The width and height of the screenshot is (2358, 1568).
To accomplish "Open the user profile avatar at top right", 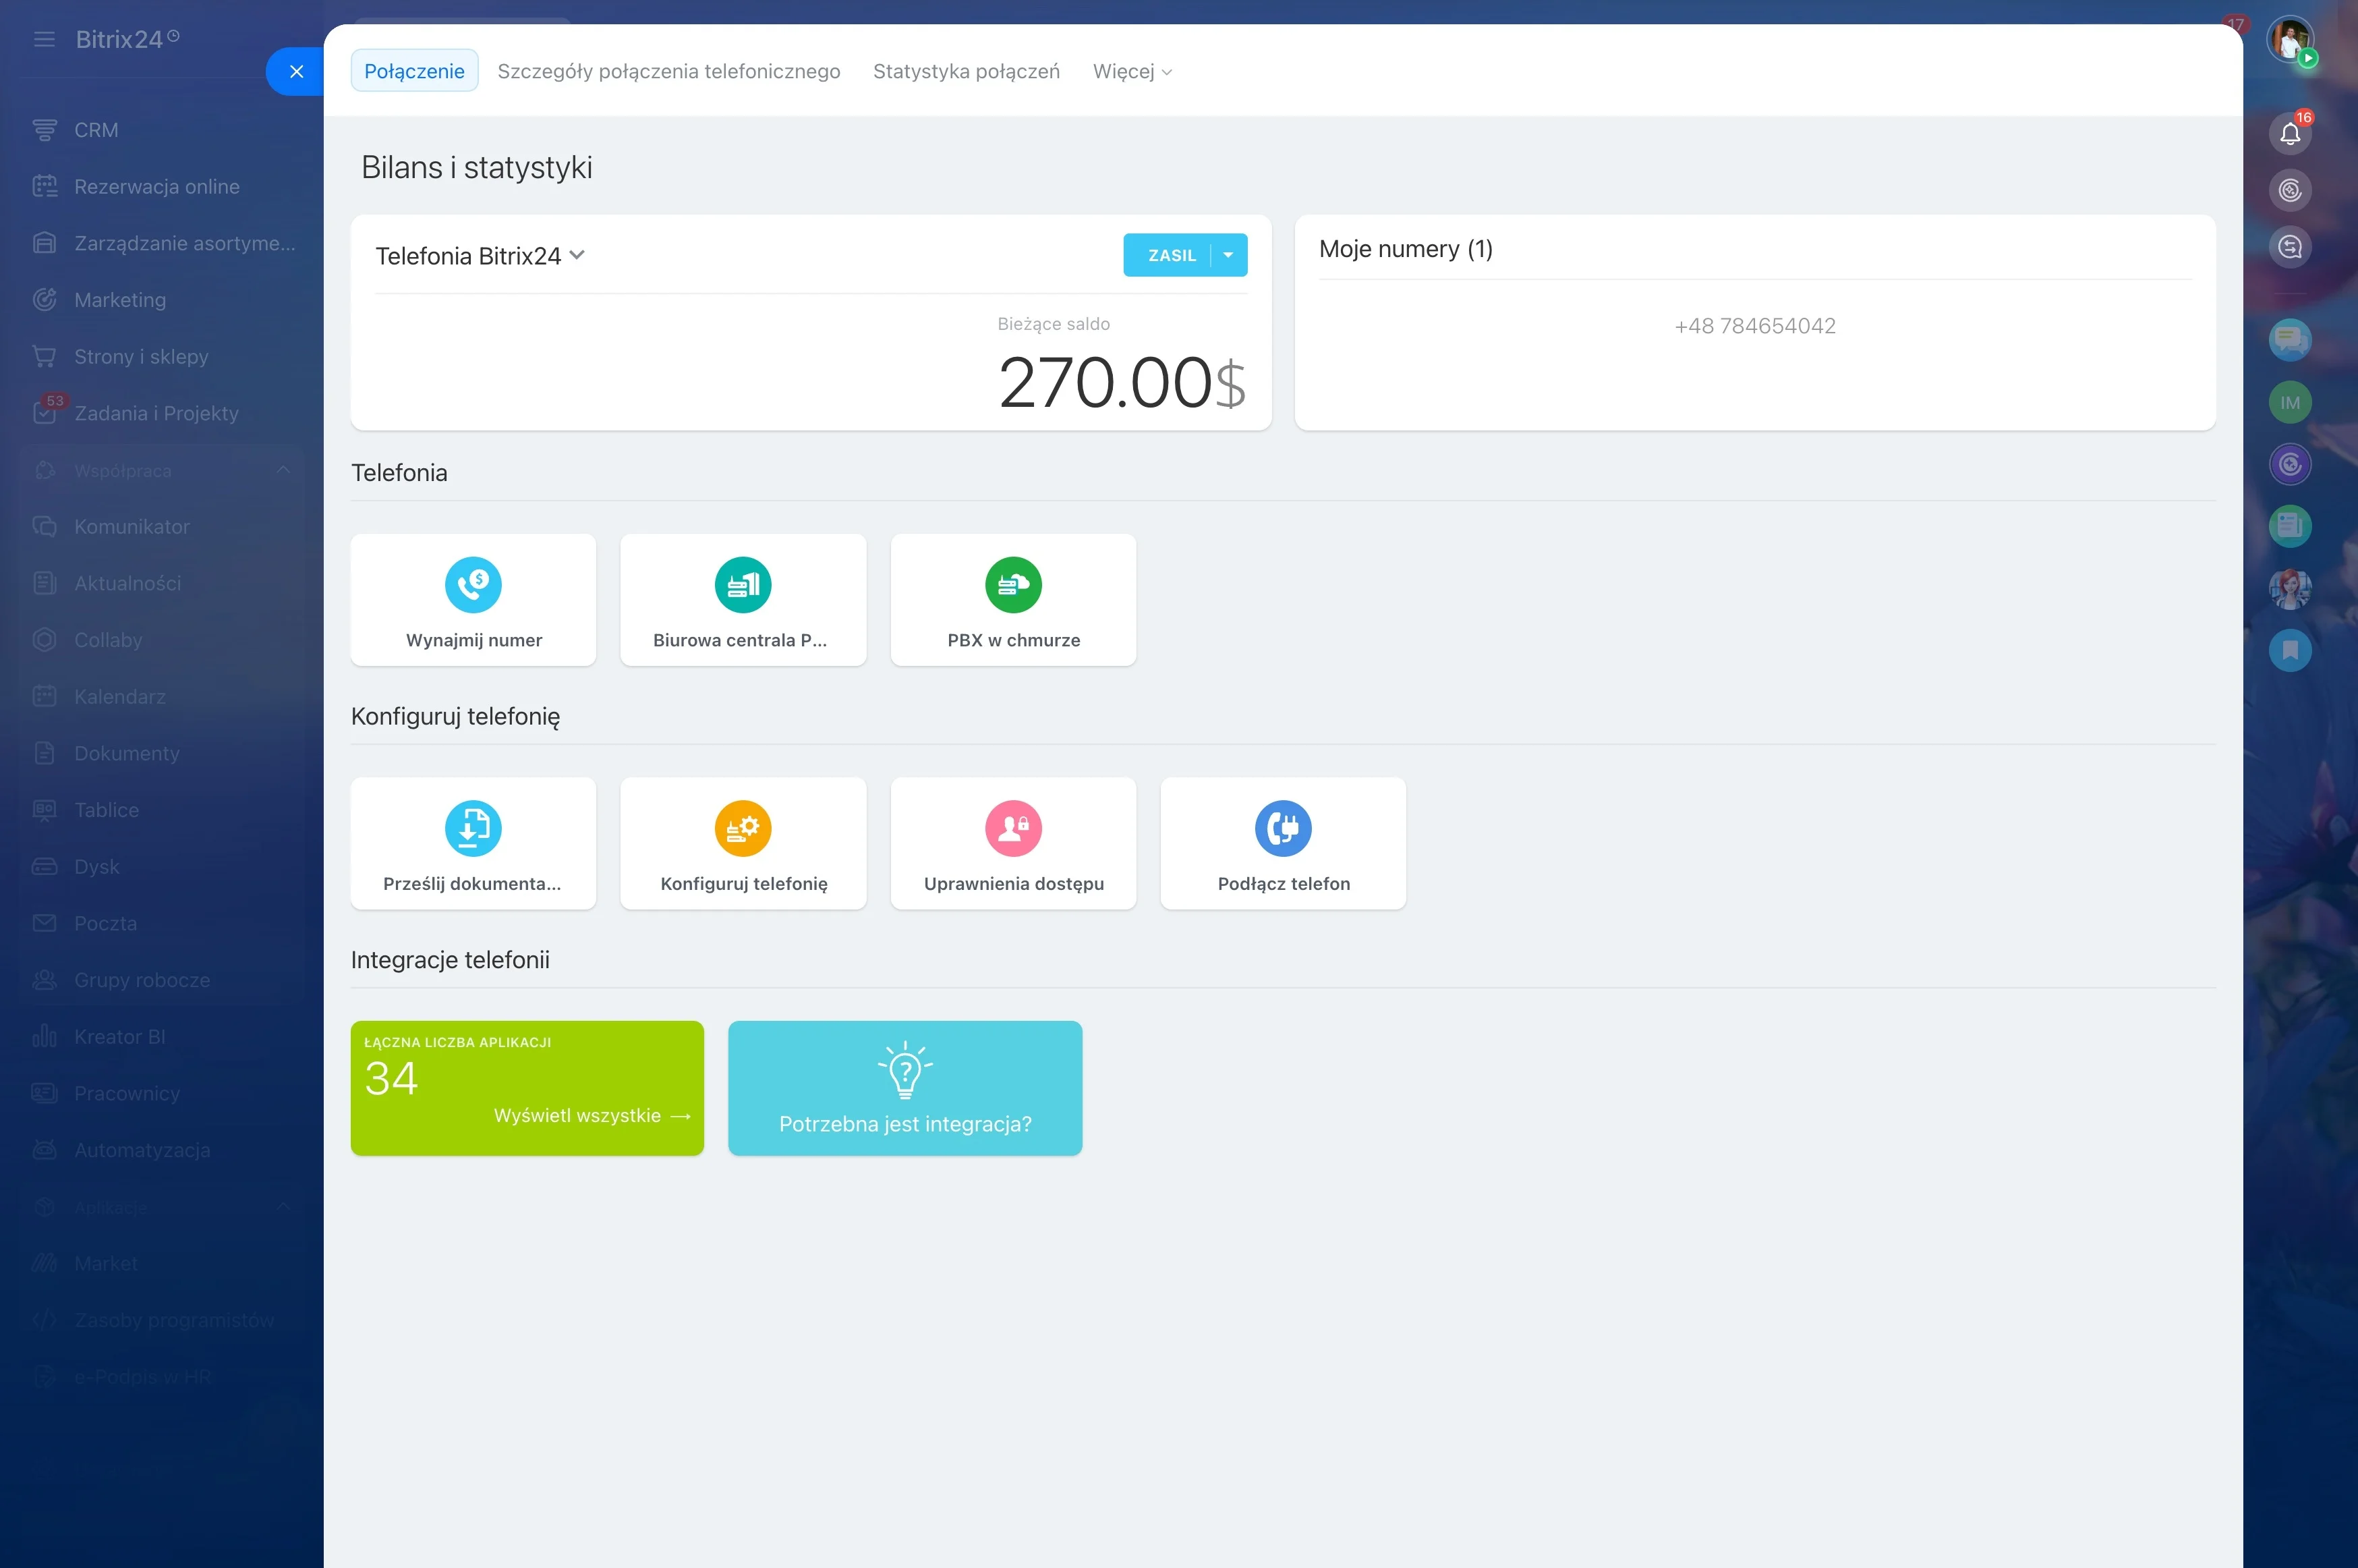I will point(2290,40).
